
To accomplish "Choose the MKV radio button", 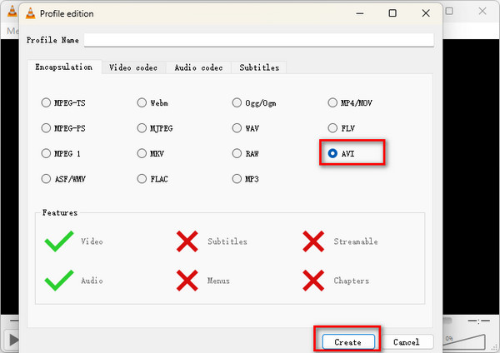I will pos(142,154).
